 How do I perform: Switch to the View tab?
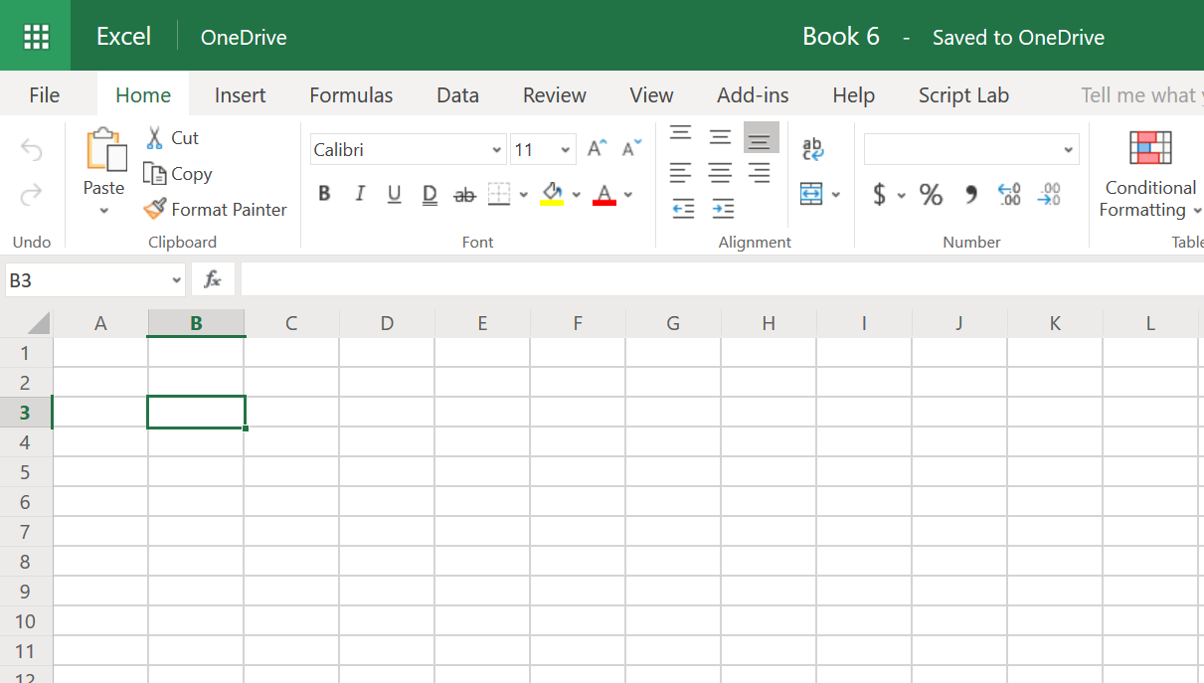(652, 95)
